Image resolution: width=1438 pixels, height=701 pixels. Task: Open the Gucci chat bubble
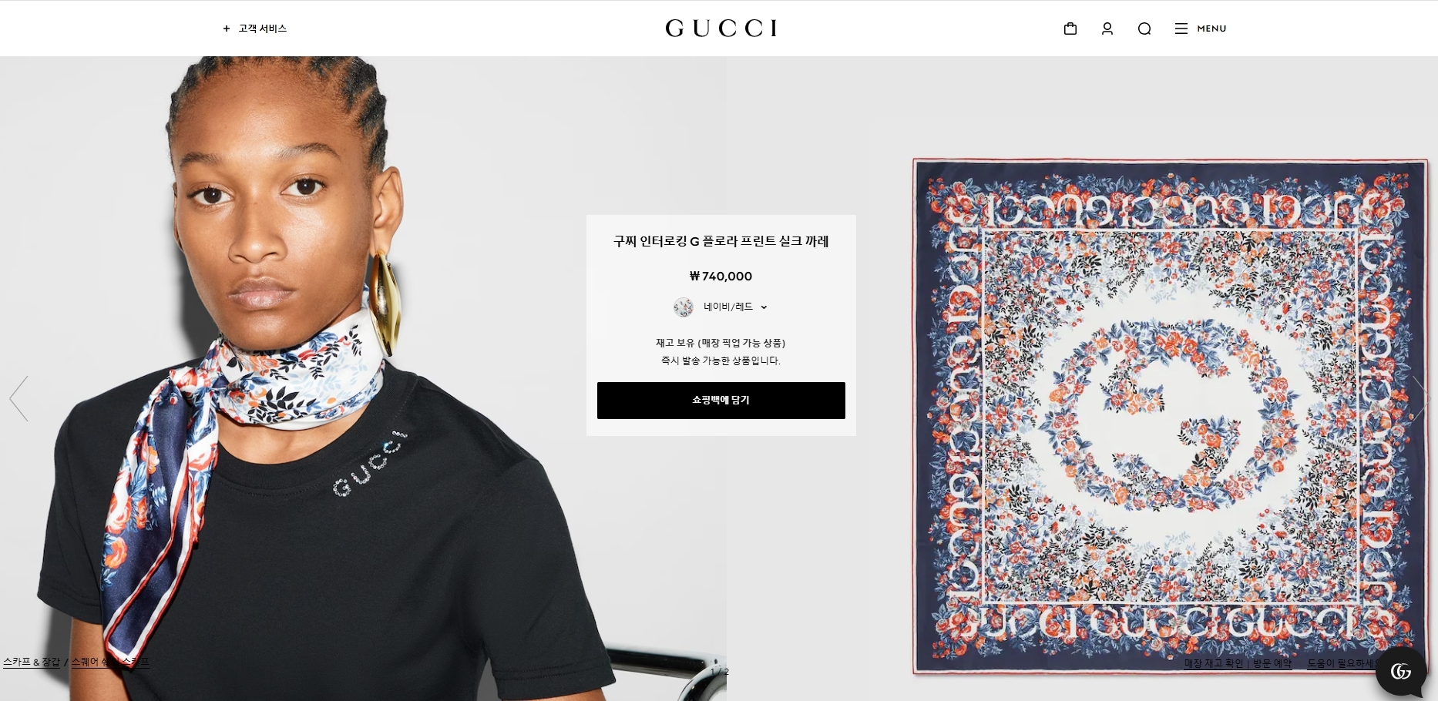pyautogui.click(x=1400, y=671)
